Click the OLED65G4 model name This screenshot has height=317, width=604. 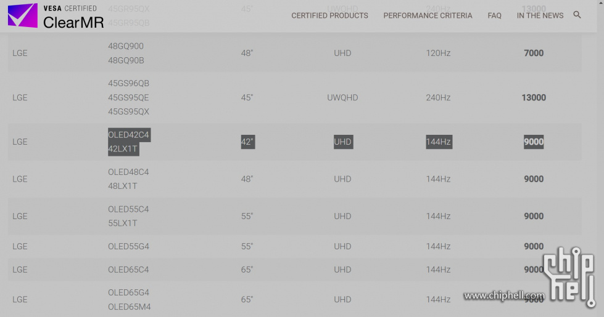tap(128, 292)
